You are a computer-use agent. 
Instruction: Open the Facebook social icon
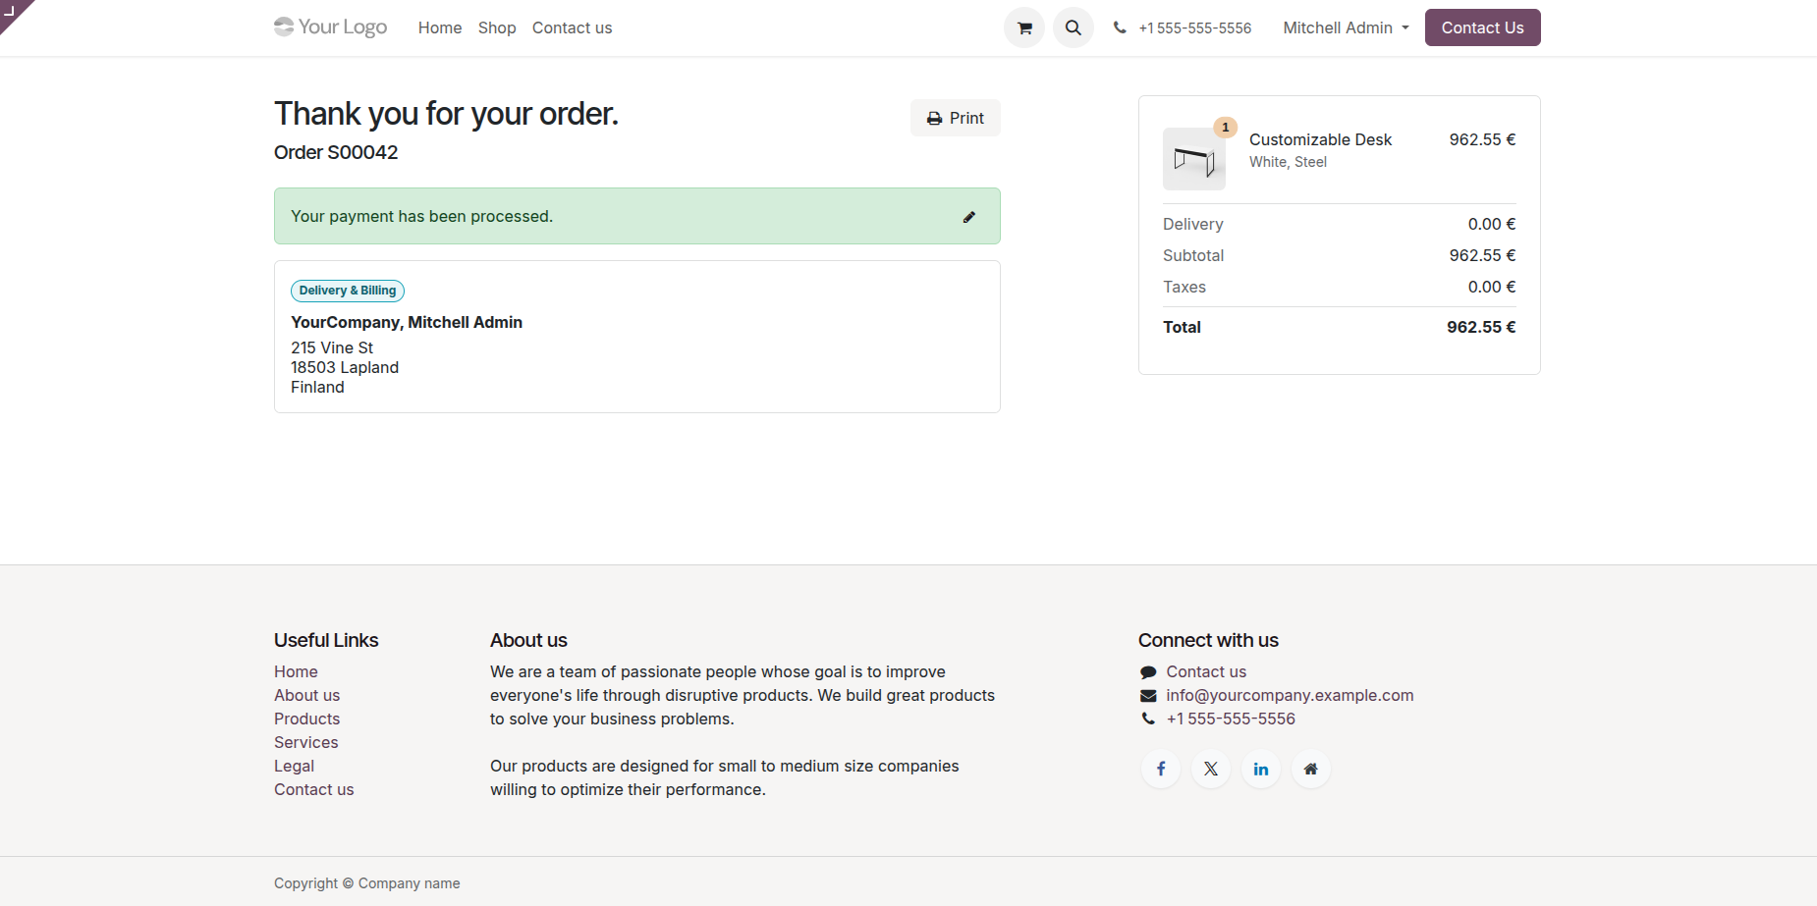point(1161,769)
